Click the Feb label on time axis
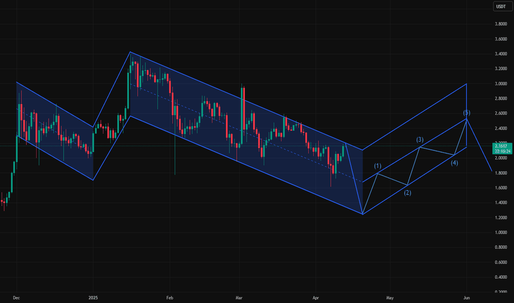 (169, 297)
